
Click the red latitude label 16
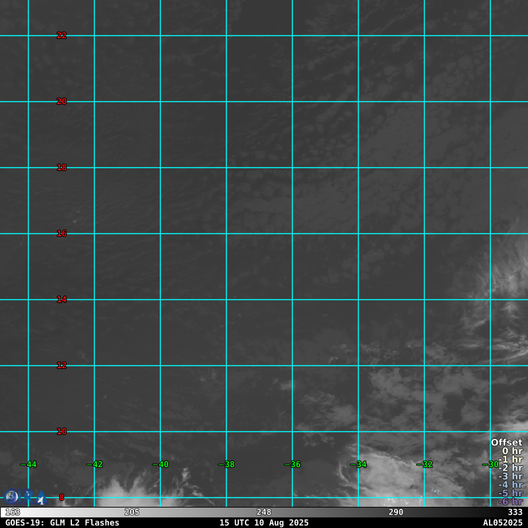tap(61, 234)
